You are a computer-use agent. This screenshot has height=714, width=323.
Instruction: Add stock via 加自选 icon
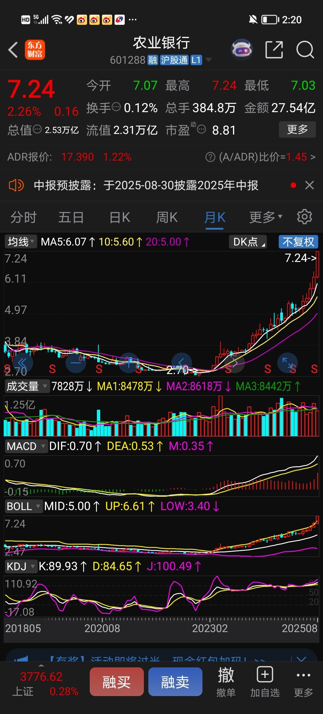pyautogui.click(x=265, y=682)
